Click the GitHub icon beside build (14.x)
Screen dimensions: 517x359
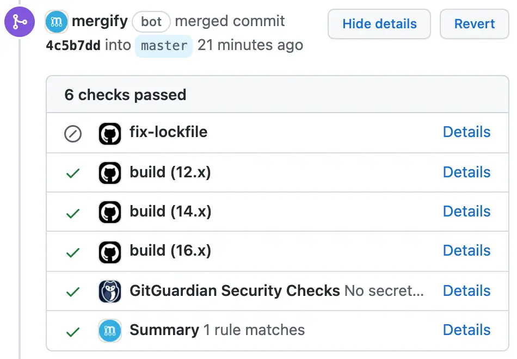(x=110, y=212)
